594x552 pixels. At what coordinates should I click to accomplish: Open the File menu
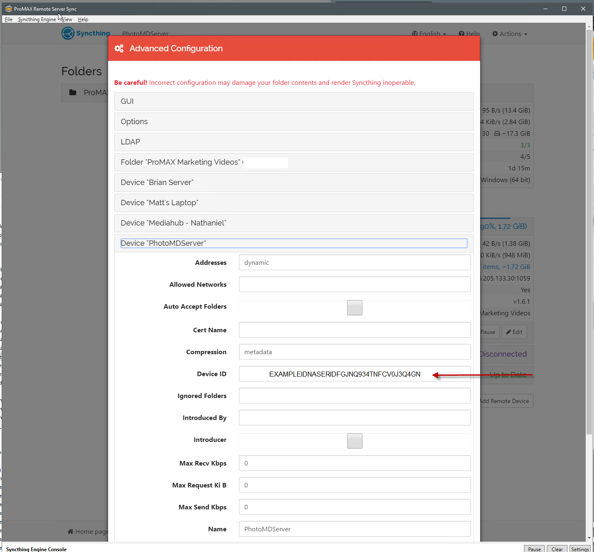click(x=9, y=19)
